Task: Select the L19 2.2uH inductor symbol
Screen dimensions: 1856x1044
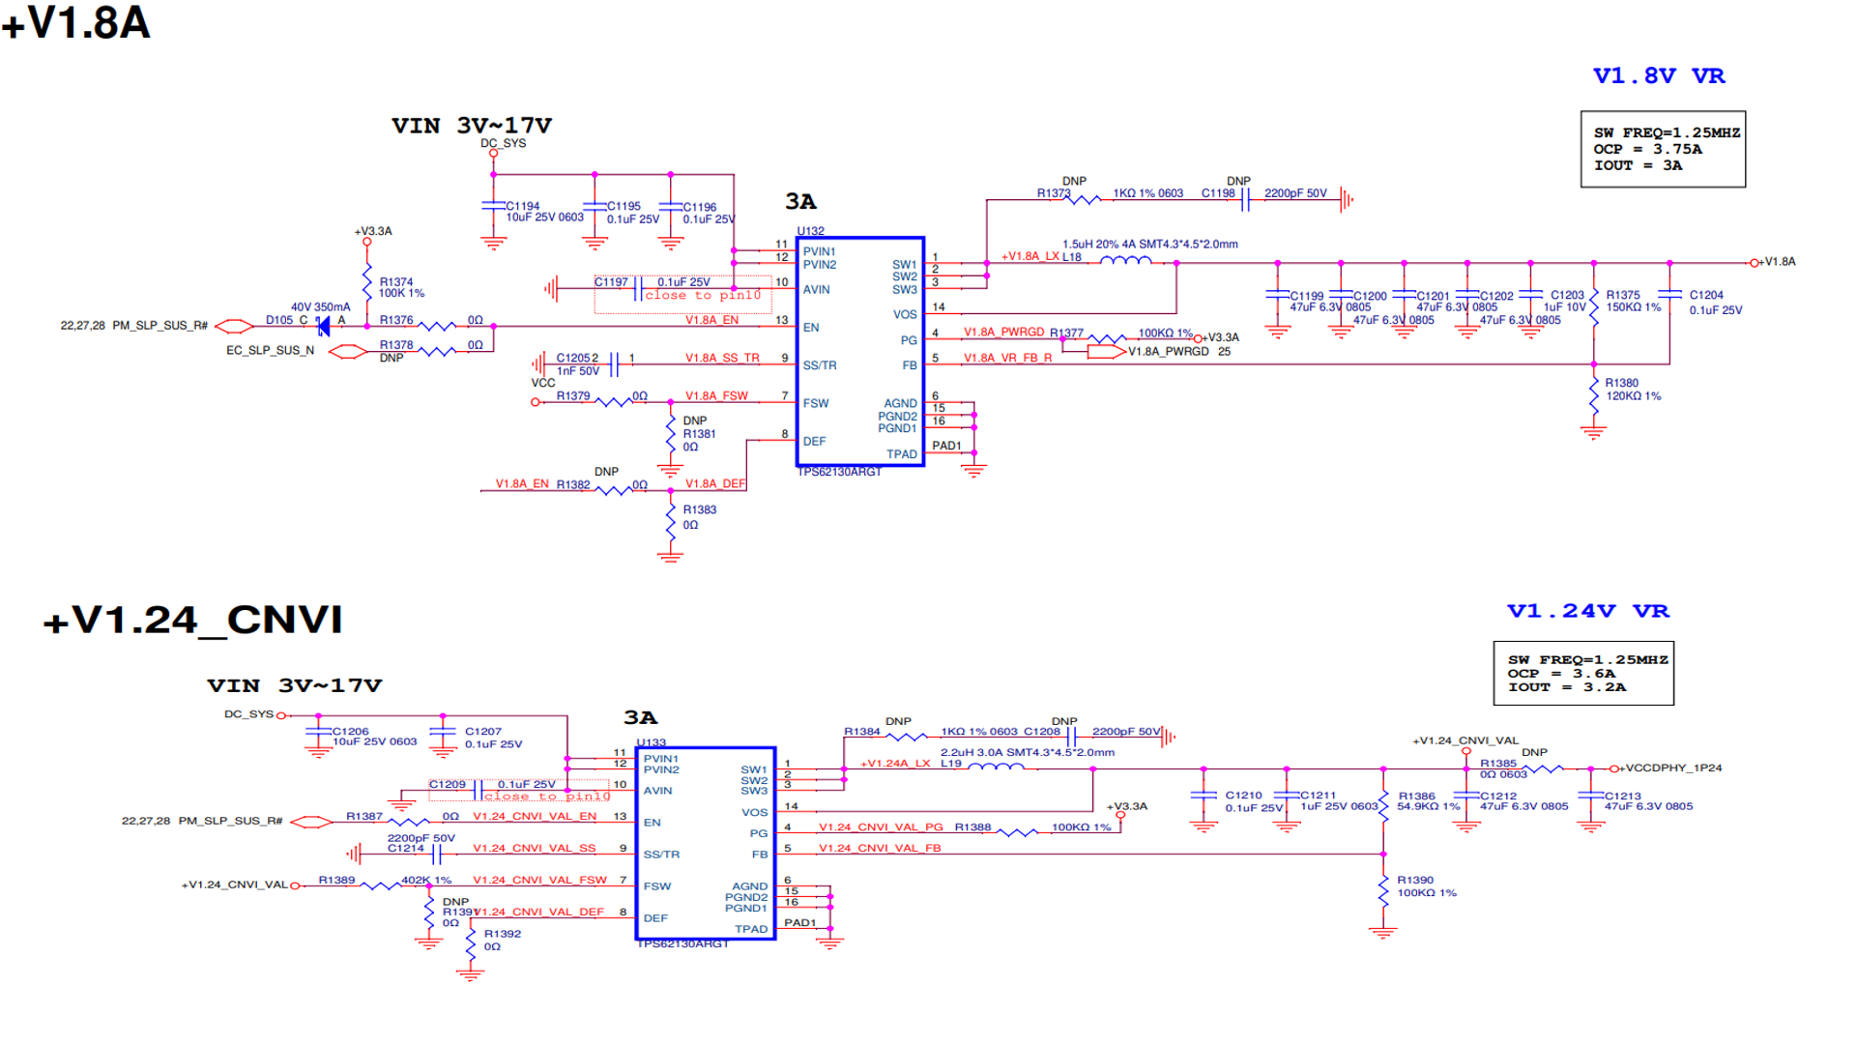Action: pos(996,767)
